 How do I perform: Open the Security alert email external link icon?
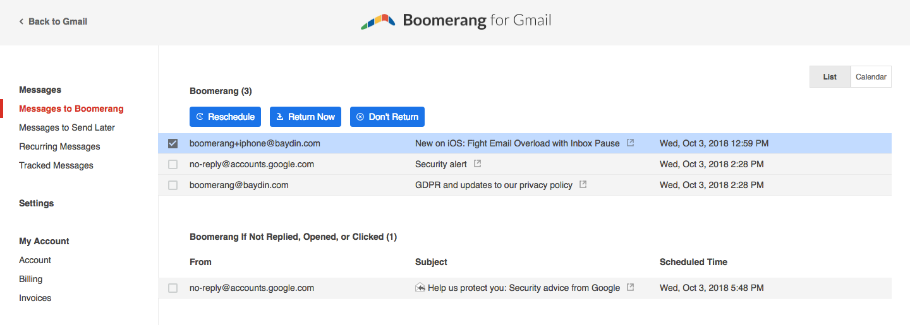pos(478,164)
